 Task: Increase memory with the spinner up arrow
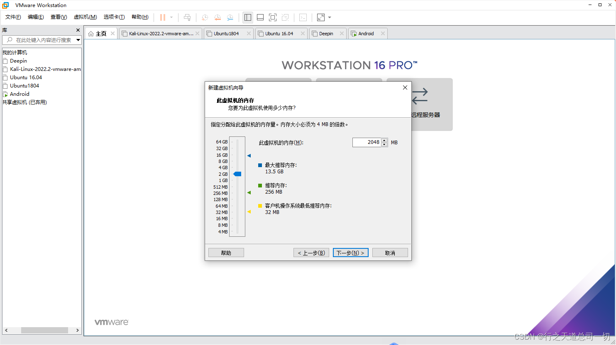point(384,140)
